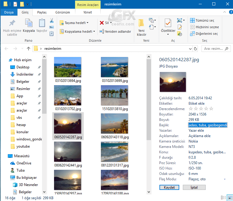Screen dimensions: 233x201
Task: Select all with Tümünü seç
Action: pyautogui.click(x=202, y=20)
